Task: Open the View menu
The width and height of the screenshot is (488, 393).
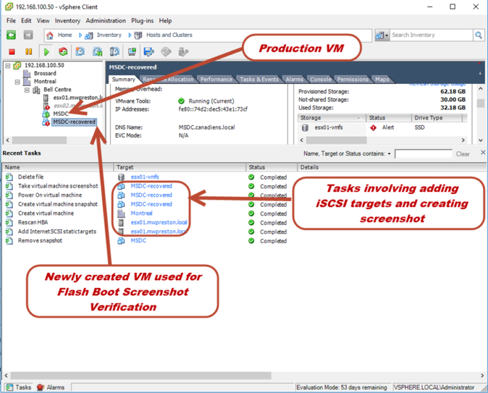Action: (43, 20)
